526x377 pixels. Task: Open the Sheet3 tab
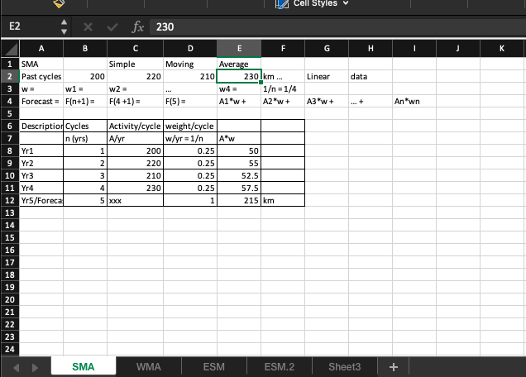[x=345, y=367]
